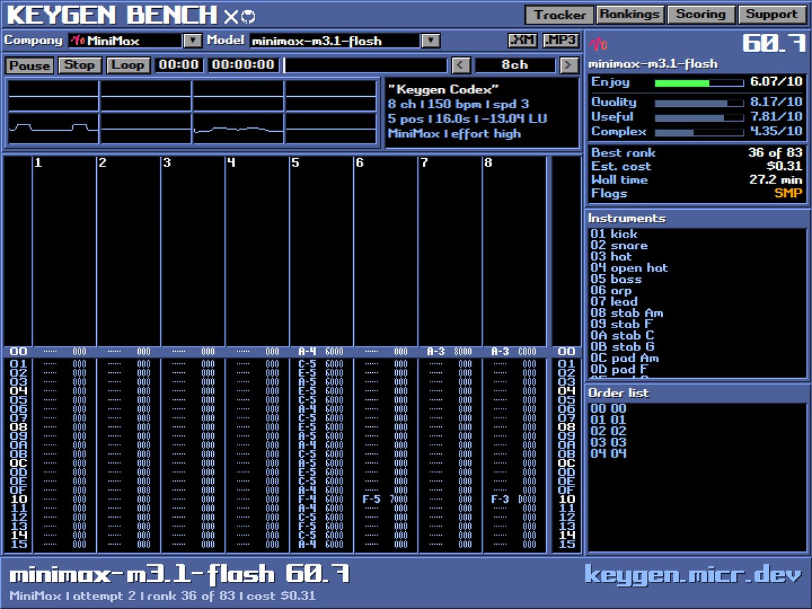Click the Best rank value 36 of 83

click(x=775, y=153)
